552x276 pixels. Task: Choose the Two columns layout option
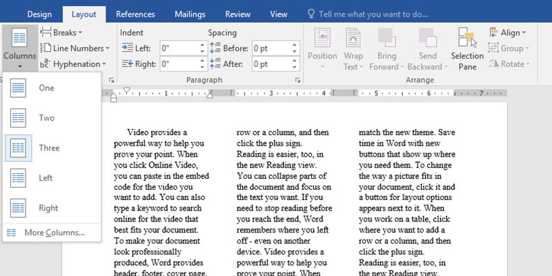click(x=19, y=118)
